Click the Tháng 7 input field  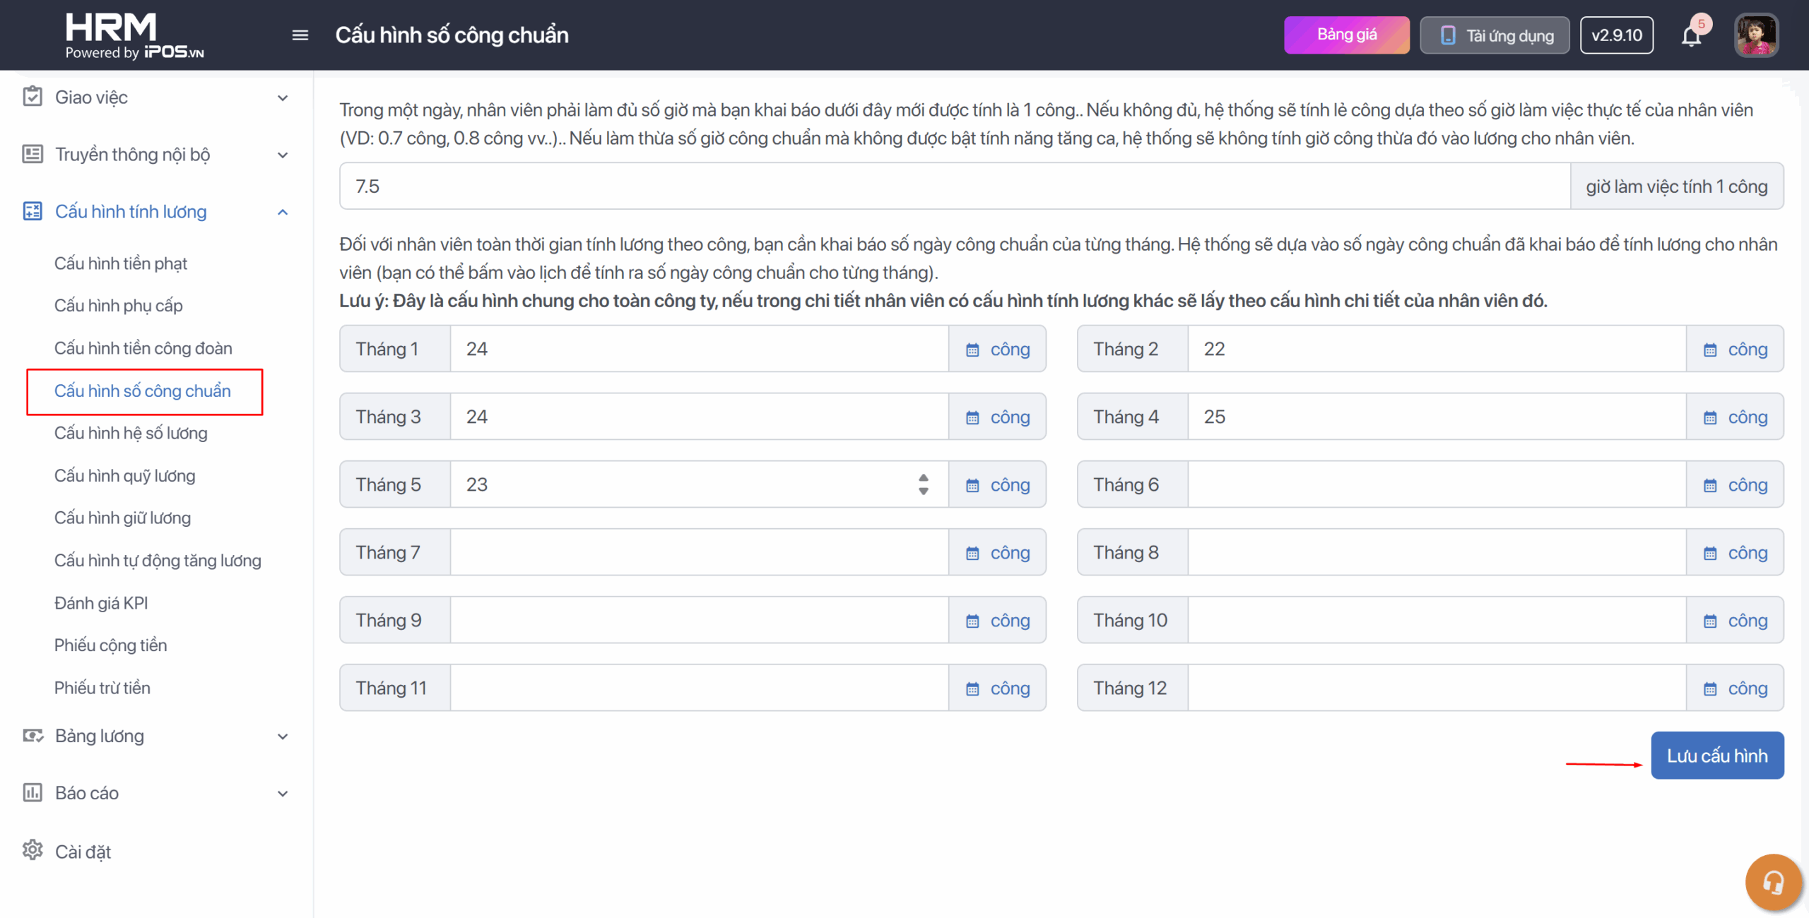699,552
